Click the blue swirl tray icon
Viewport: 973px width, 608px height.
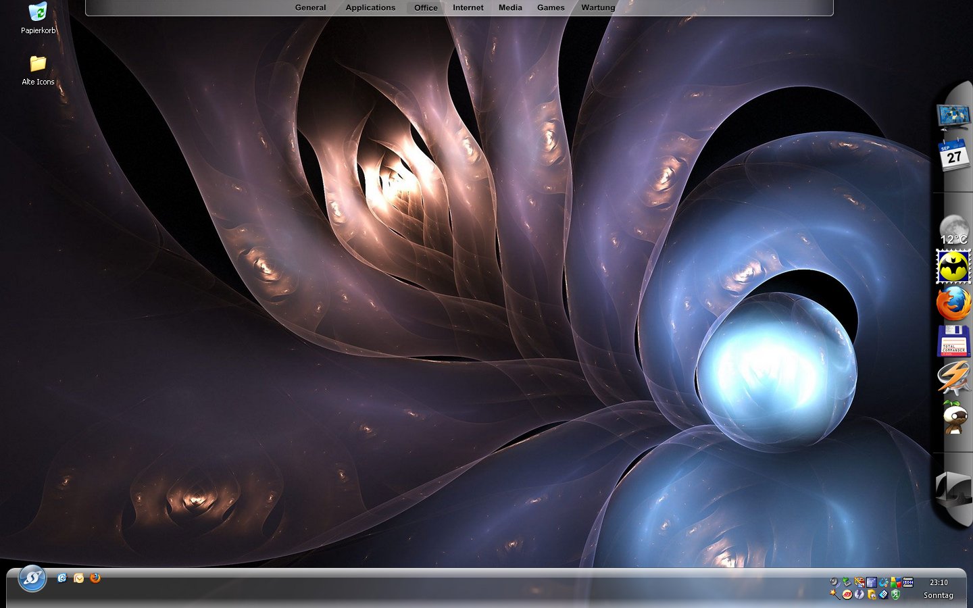click(884, 582)
